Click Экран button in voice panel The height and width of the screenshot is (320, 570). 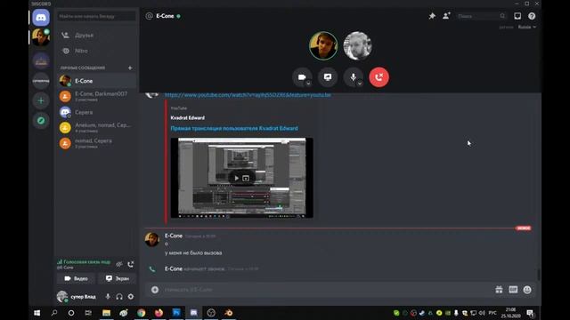click(x=117, y=278)
